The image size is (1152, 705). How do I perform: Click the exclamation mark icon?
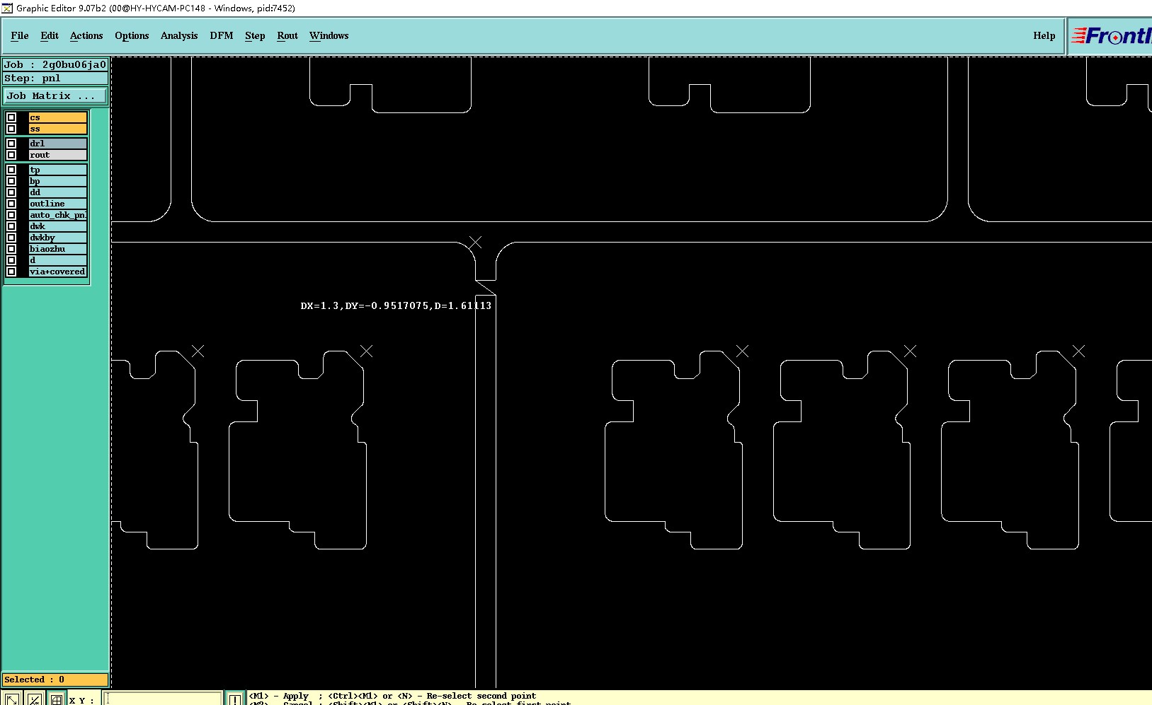(234, 699)
